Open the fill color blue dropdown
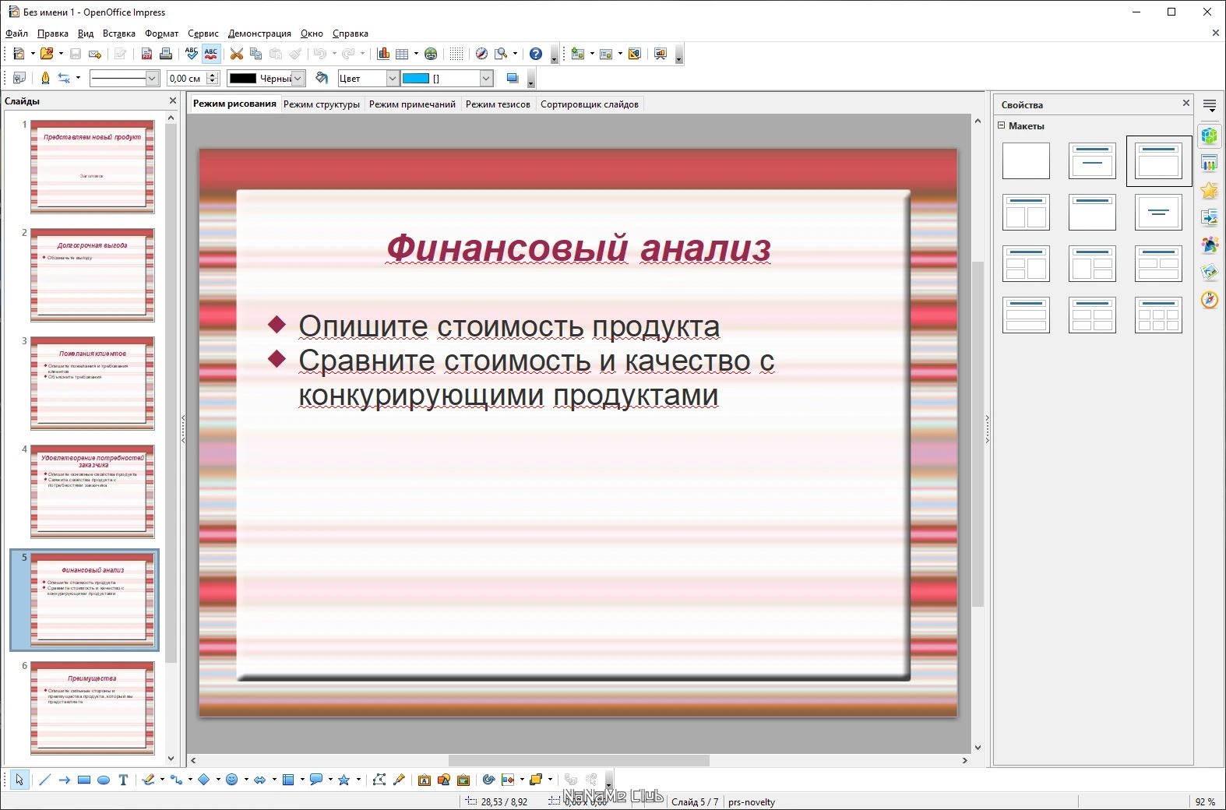 click(x=487, y=78)
